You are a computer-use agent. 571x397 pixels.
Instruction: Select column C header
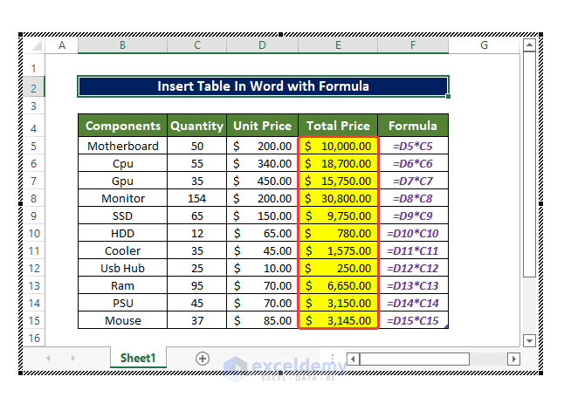pyautogui.click(x=197, y=45)
